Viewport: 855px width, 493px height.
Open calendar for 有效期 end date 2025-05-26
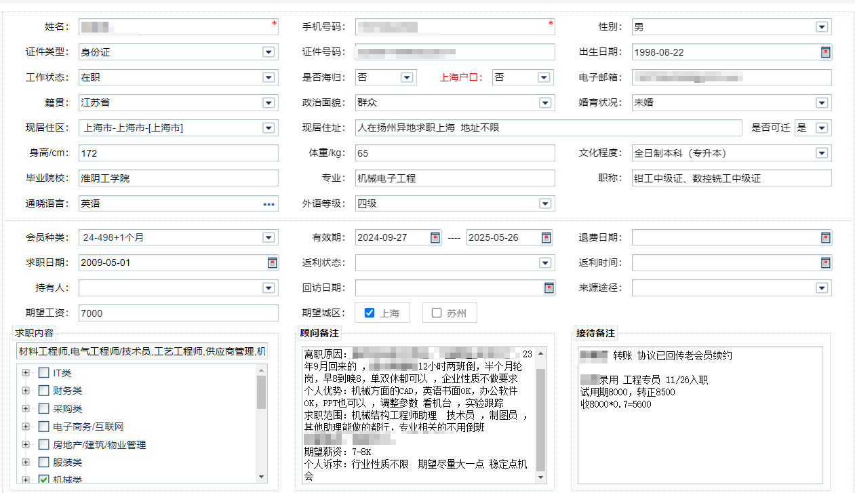[x=546, y=237]
